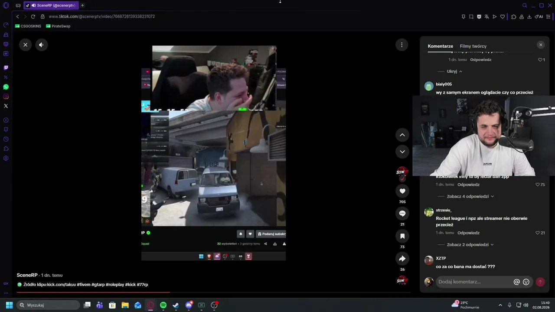Screen dimensions: 555x312
Task: Click the Opera GX logo menu
Action: pyautogui.click(x=6, y=6)
